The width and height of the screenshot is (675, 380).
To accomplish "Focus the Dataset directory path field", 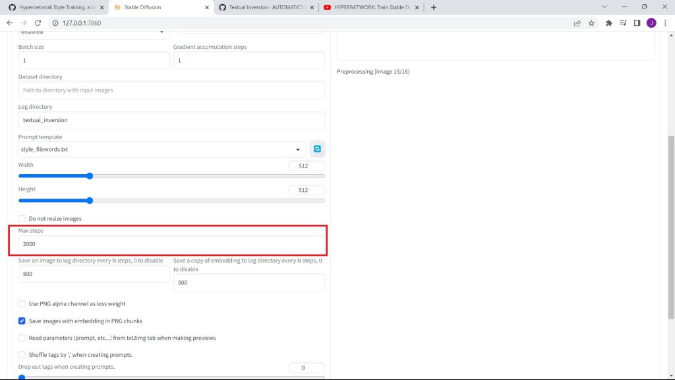I will tap(171, 90).
